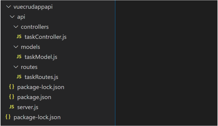Click braces icon of the outermost package-lock.json
Screen dimensions: 218x126
8,117
